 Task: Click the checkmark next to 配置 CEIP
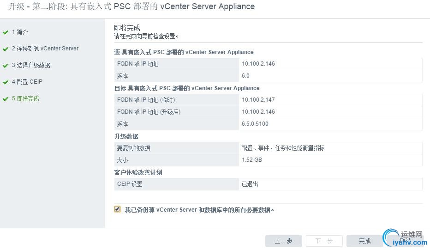click(x=6, y=82)
